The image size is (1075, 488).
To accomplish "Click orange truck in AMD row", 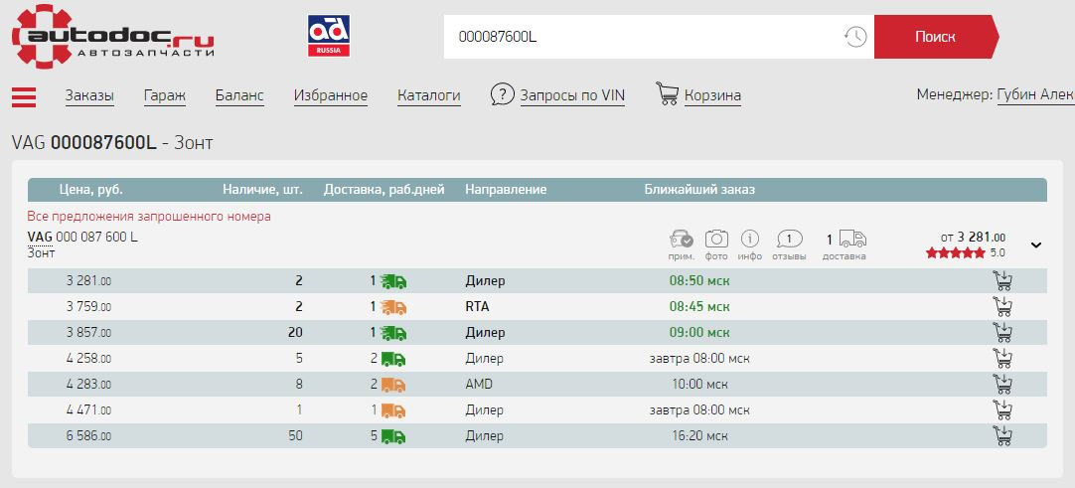I will click(x=392, y=385).
